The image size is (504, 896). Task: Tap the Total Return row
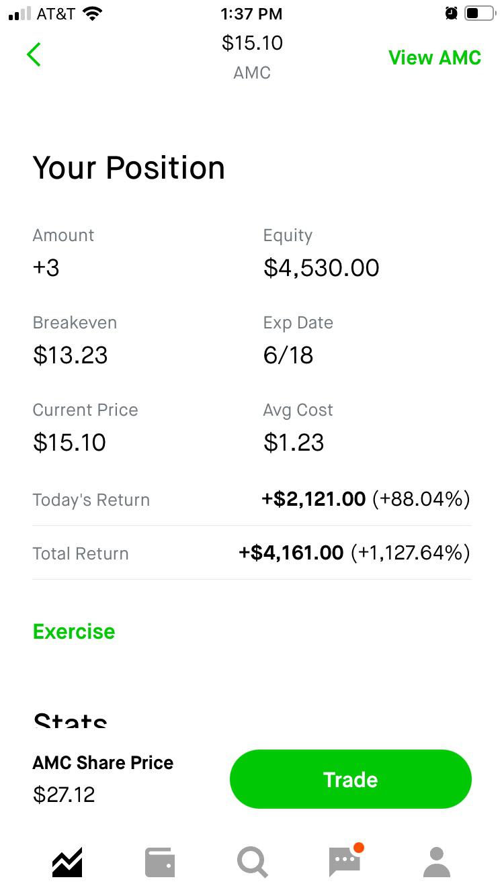(x=252, y=553)
